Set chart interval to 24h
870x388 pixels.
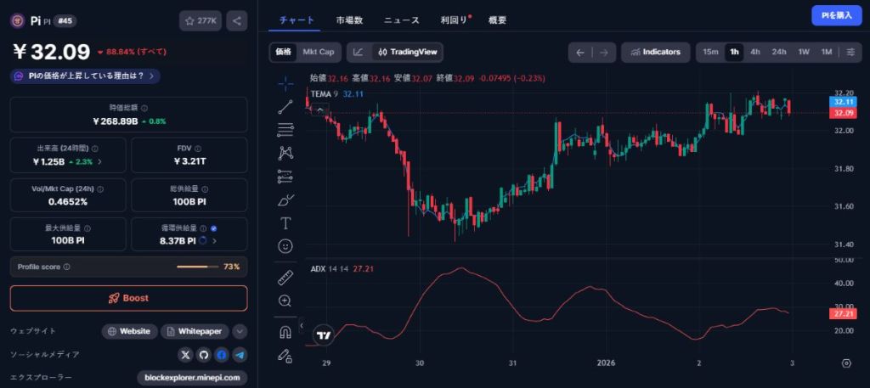[x=779, y=52]
